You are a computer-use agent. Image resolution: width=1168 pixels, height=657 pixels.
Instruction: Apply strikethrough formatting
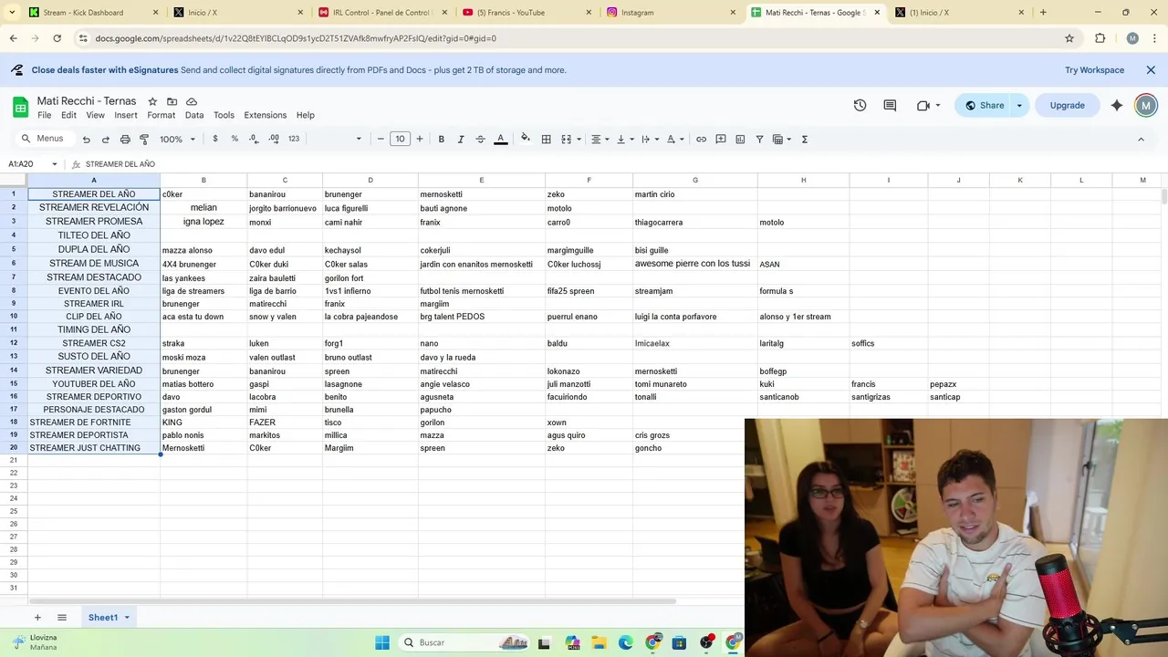point(480,139)
